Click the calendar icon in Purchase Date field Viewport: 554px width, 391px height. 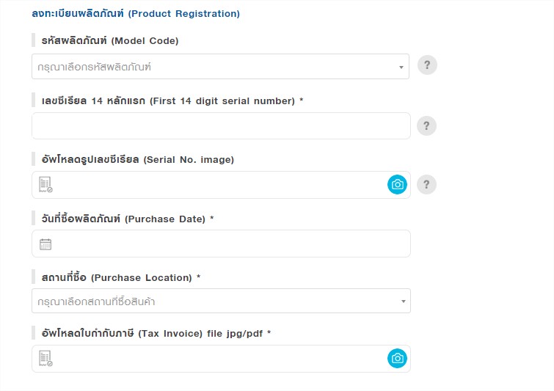point(45,244)
